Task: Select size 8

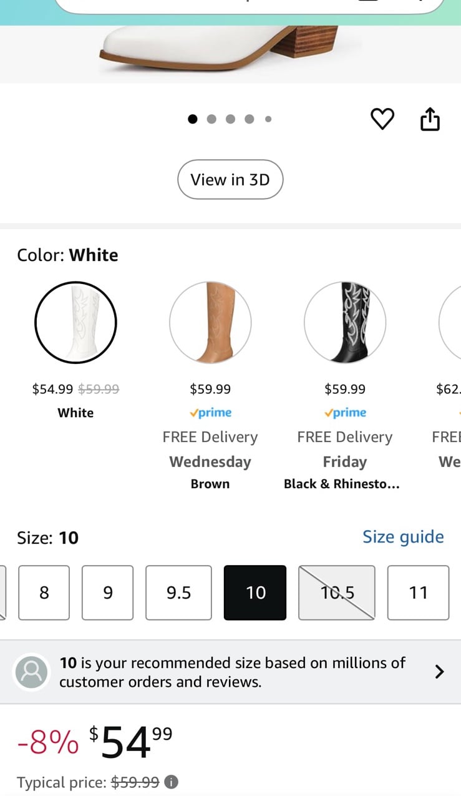Action: point(44,592)
